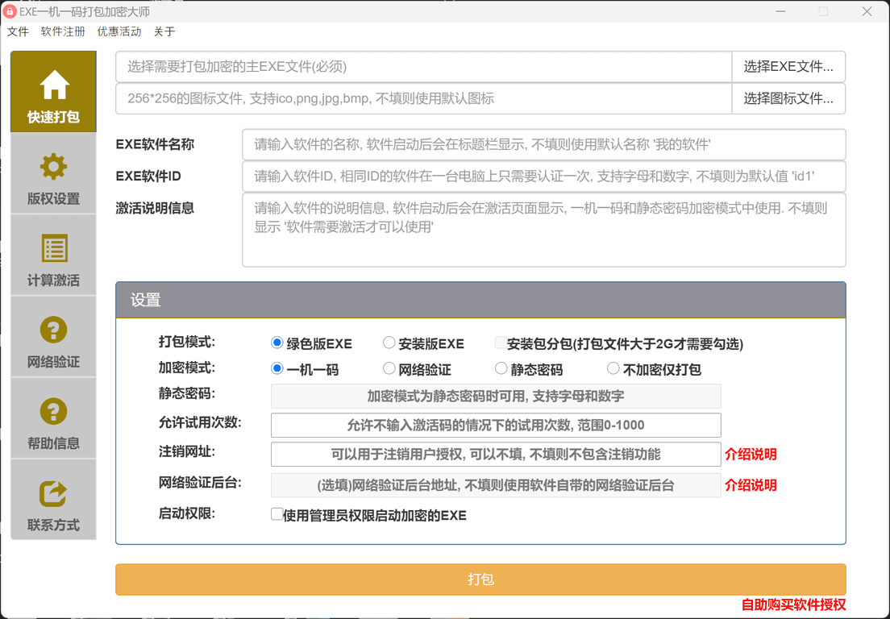Open the 帮助信息 question icon panel
890x619 pixels.
(x=53, y=418)
